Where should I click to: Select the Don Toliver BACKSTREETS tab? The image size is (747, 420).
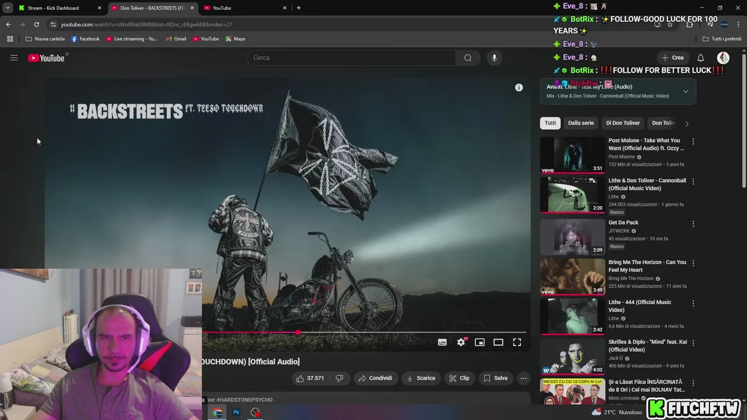(x=152, y=8)
